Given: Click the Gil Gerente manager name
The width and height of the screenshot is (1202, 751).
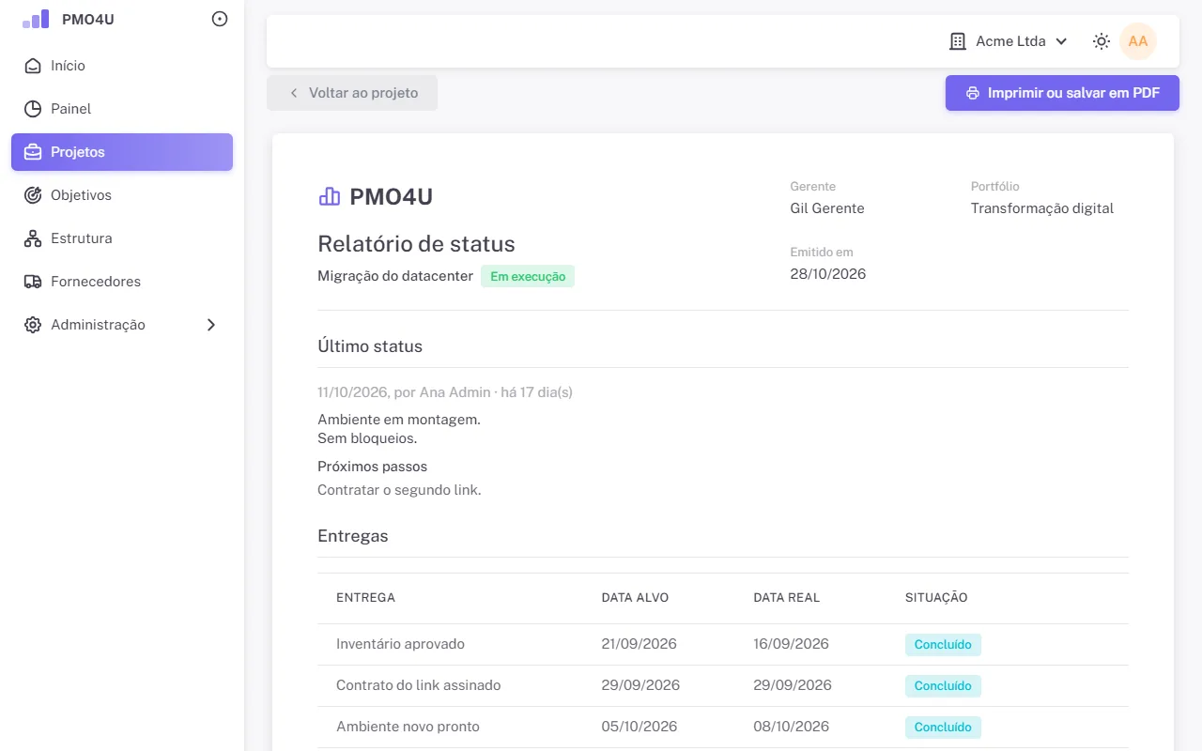Looking at the screenshot, I should (827, 208).
